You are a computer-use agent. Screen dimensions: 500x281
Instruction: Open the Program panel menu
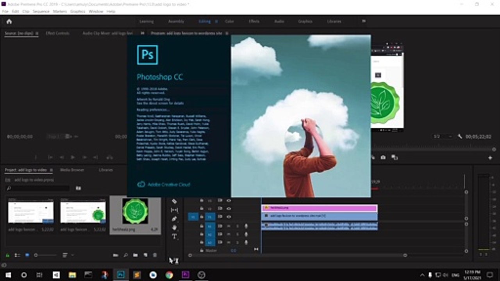[227, 33]
